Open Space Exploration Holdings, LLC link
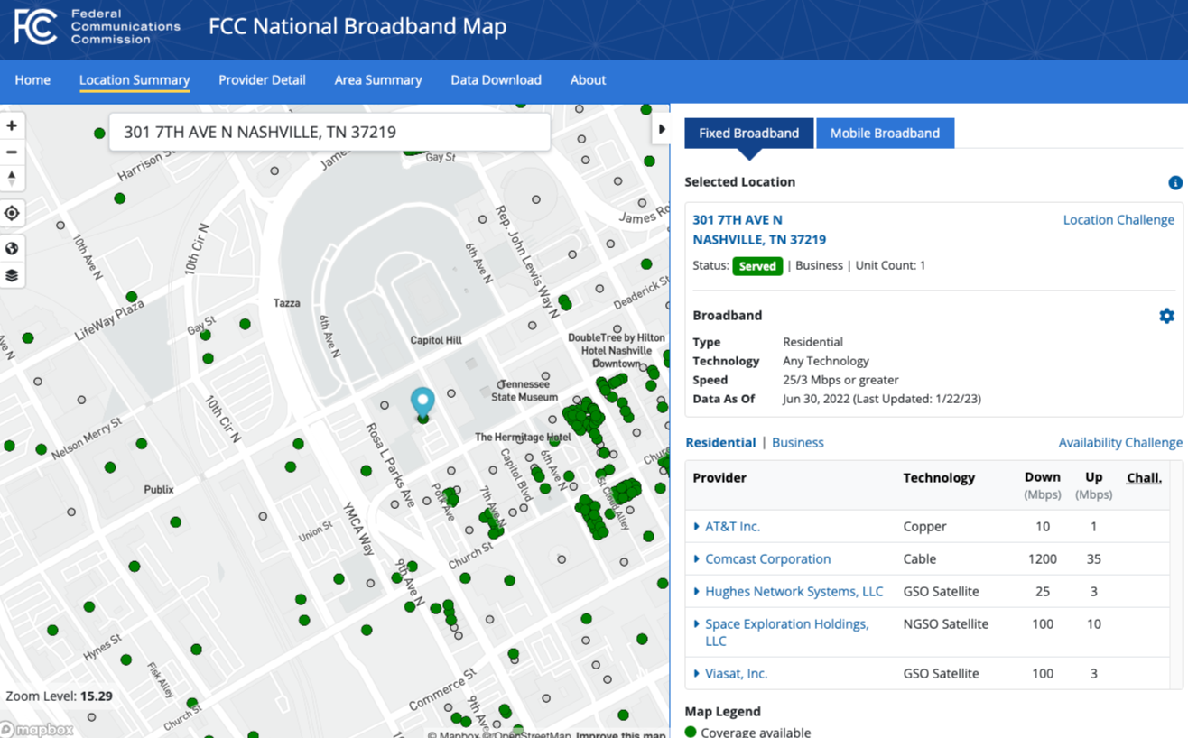1188x738 pixels. pyautogui.click(x=786, y=632)
